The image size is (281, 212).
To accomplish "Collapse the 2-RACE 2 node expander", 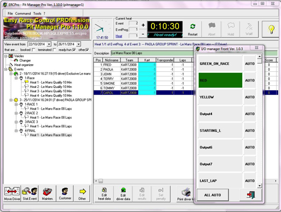I will tap(16, 113).
